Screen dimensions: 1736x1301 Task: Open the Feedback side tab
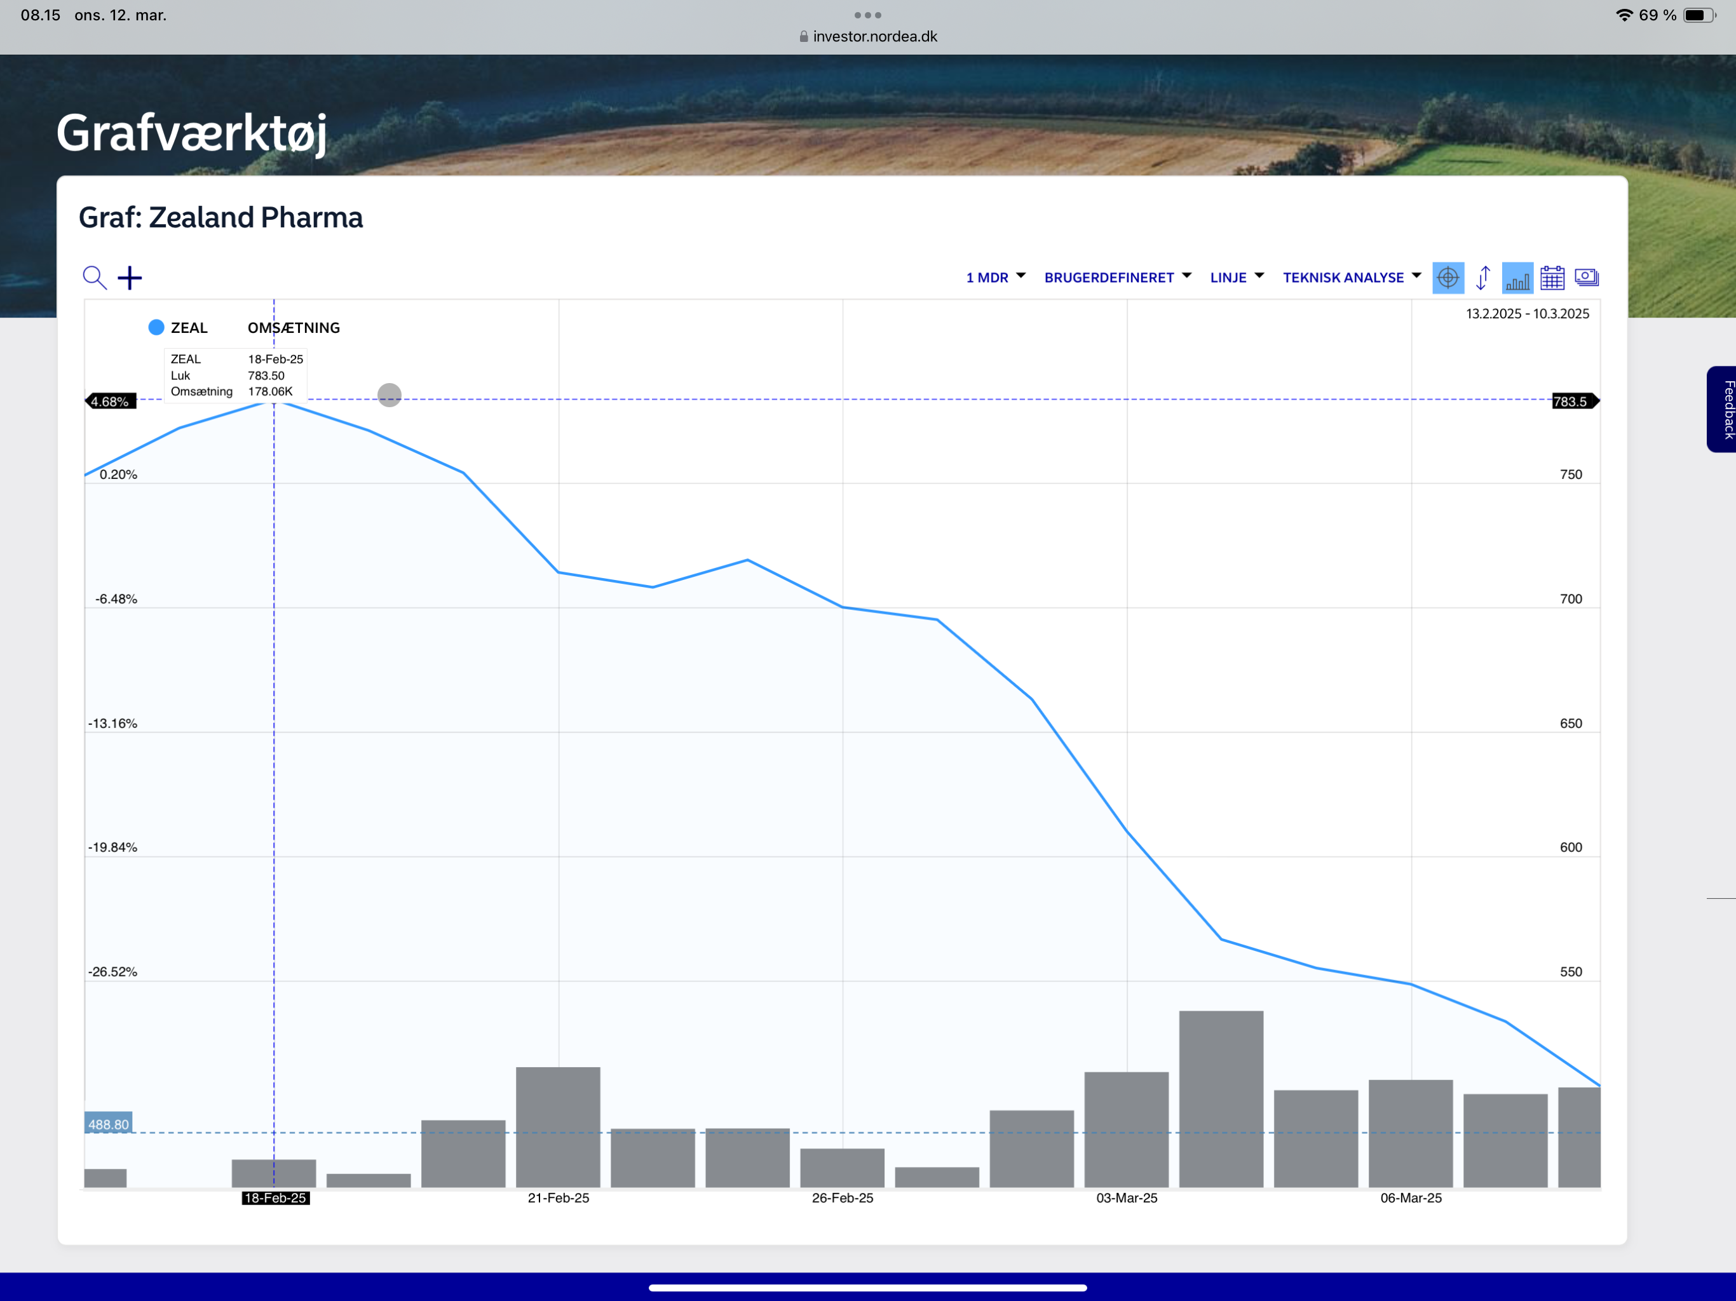tap(1722, 409)
